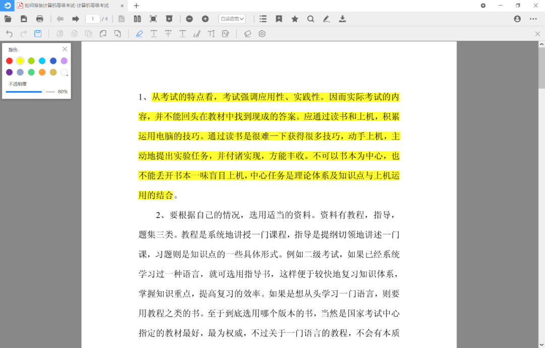Toggle two-page book view
This screenshot has height=348, width=545.
(x=137, y=19)
